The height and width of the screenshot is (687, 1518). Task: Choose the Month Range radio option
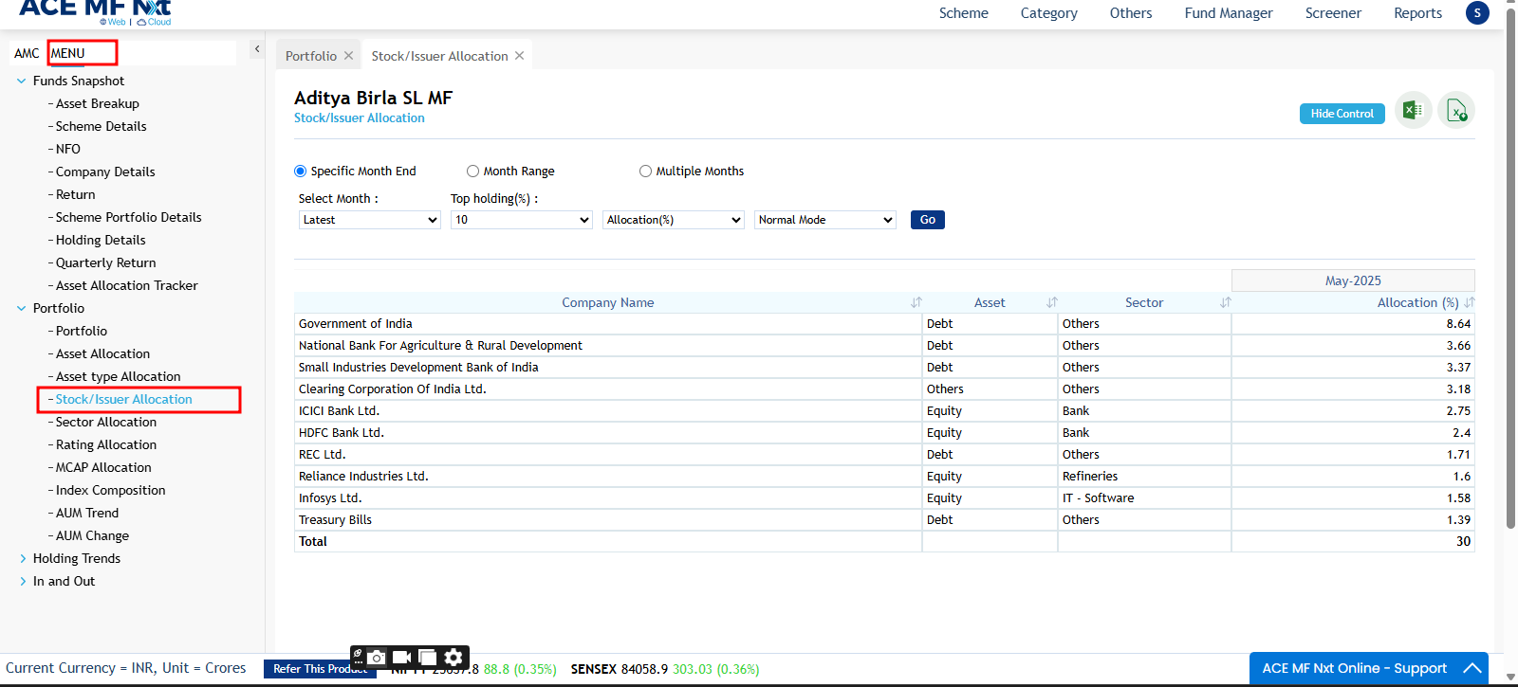[x=472, y=172]
